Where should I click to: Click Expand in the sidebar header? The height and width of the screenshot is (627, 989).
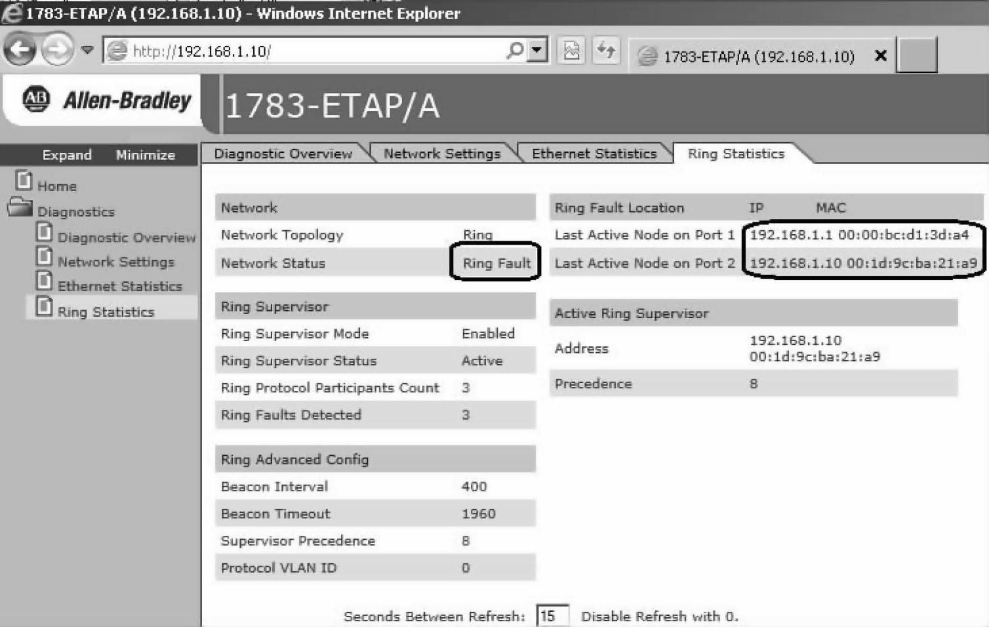pyautogui.click(x=67, y=155)
